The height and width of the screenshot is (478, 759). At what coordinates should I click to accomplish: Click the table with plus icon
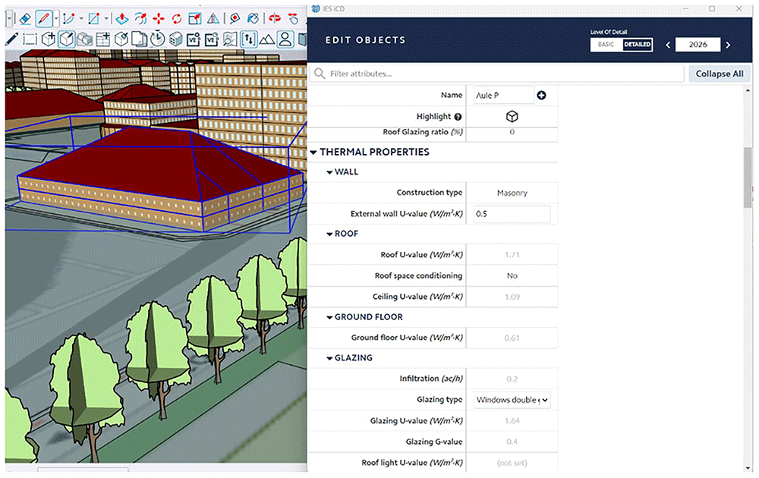pyautogui.click(x=102, y=39)
